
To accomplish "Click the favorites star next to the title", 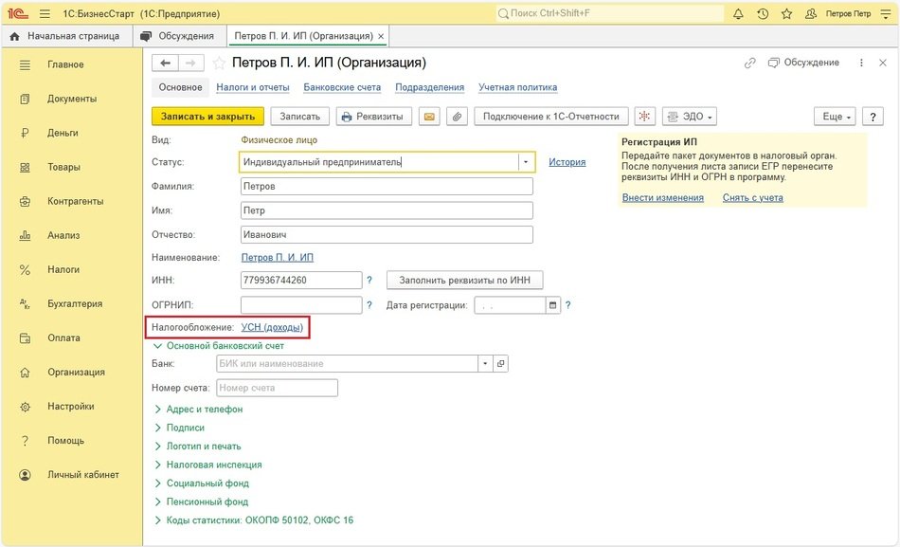I will click(x=219, y=64).
